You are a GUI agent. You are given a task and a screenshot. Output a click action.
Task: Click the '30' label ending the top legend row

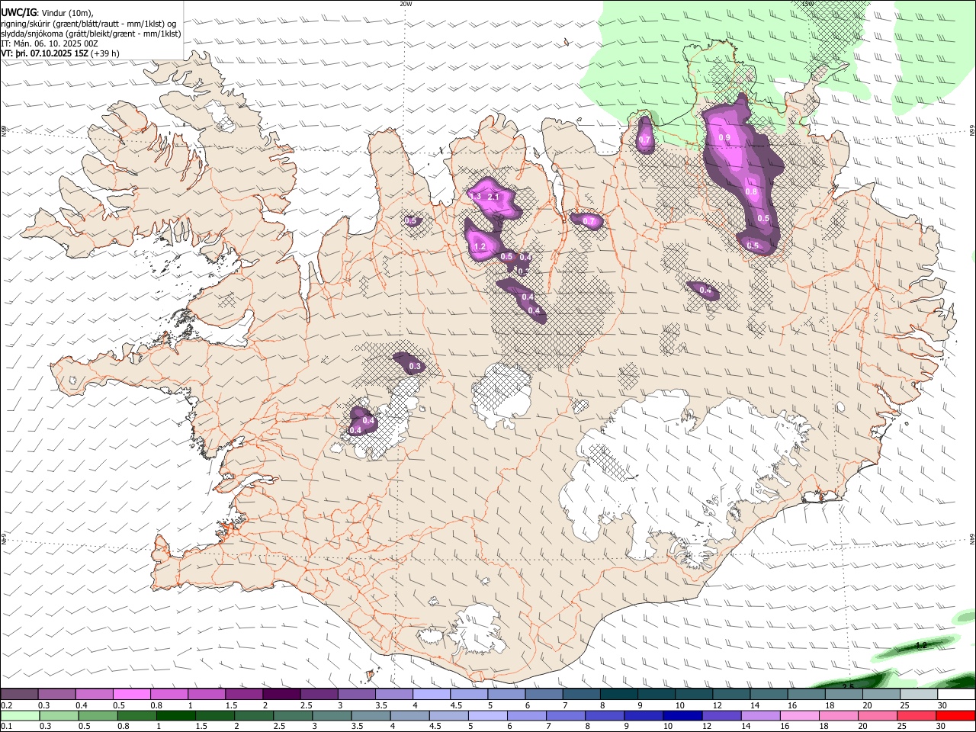pos(942,705)
